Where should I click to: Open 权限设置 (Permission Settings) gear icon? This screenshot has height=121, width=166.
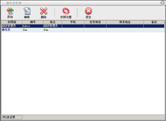[x=66, y=11]
